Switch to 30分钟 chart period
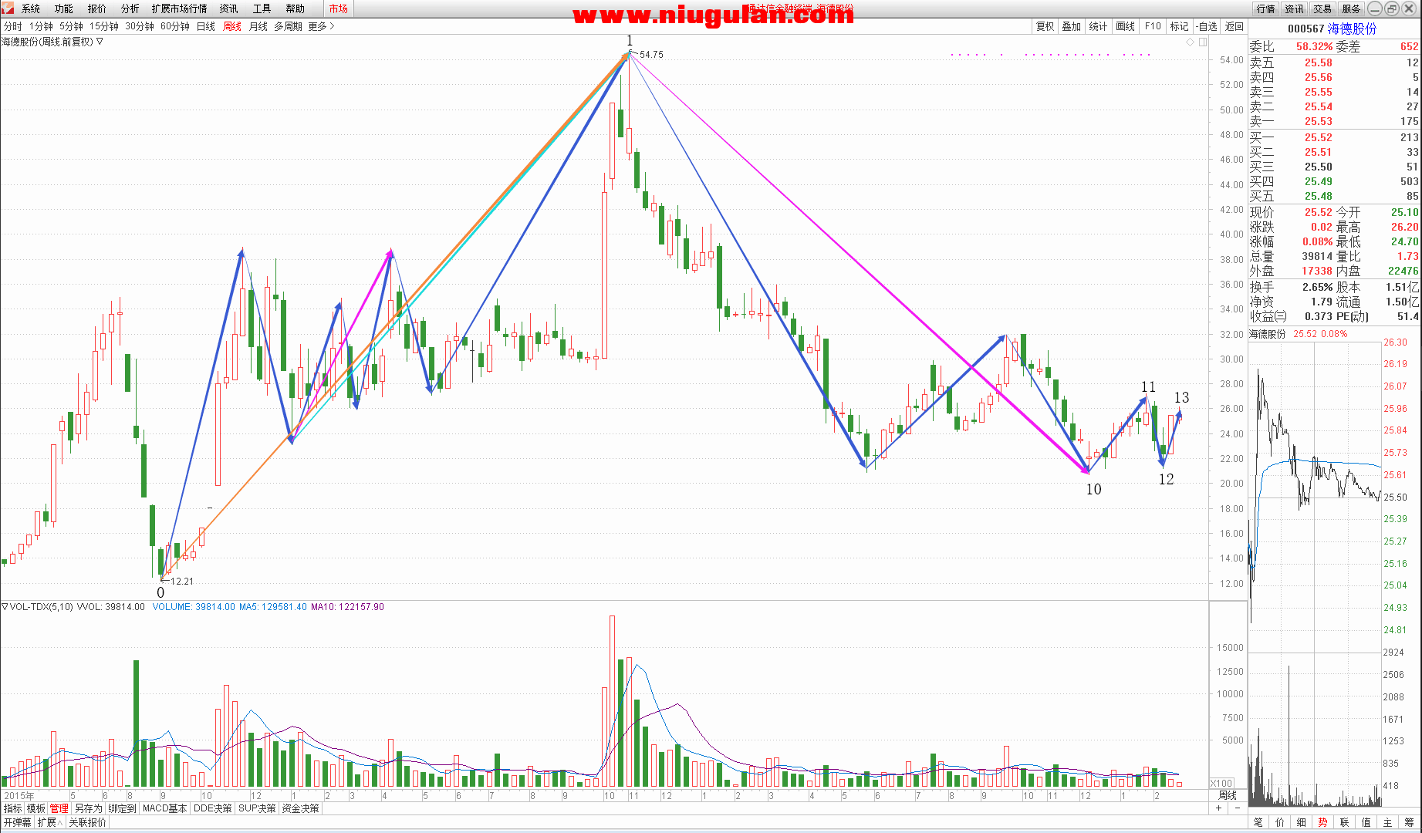Screen dimensions: 1422x833 [x=140, y=26]
